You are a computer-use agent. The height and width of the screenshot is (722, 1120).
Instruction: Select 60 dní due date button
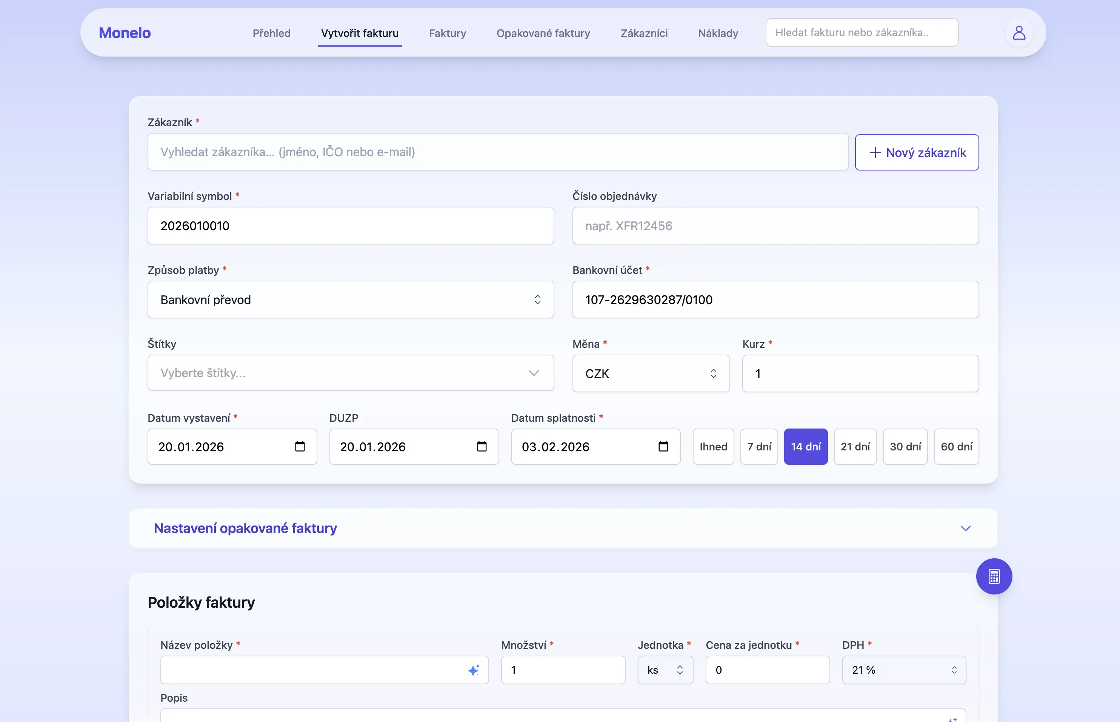[956, 446]
